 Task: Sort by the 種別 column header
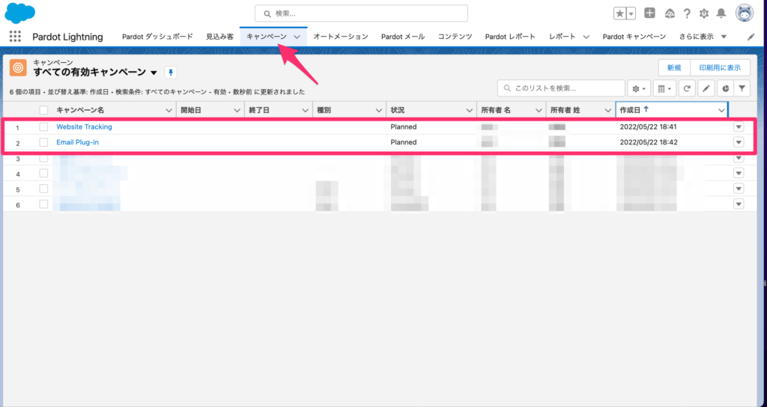point(324,111)
